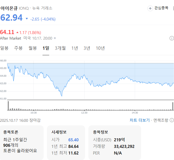Image resolution: width=174 pixels, height=160 pixels.
Task: Click the tall volume bar at chart end
Action: click(x=173, y=106)
